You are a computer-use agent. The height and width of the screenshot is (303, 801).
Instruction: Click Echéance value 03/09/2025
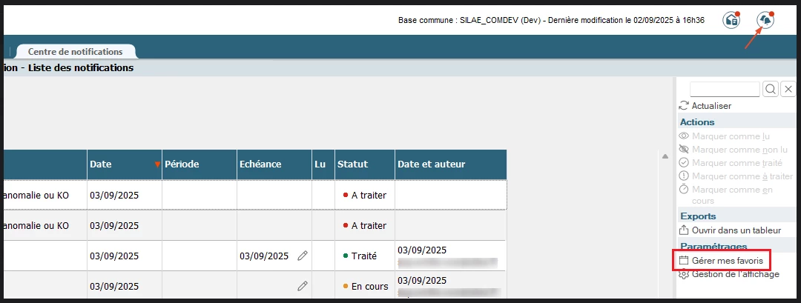click(264, 256)
